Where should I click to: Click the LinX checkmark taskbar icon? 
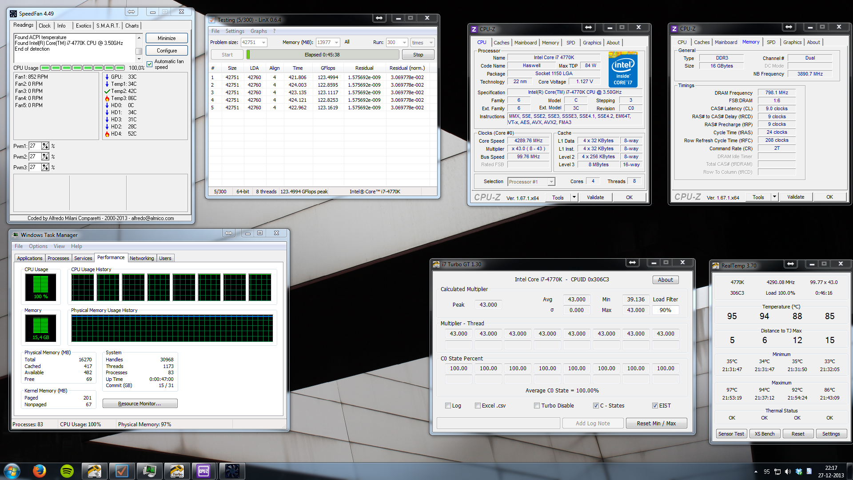[x=122, y=471]
